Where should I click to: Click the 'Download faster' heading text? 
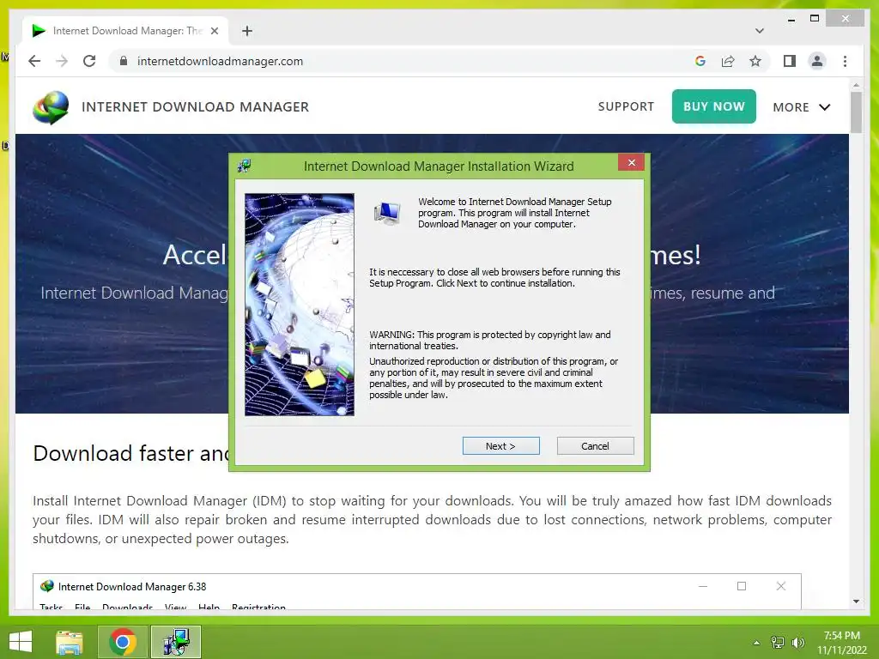[x=130, y=453]
